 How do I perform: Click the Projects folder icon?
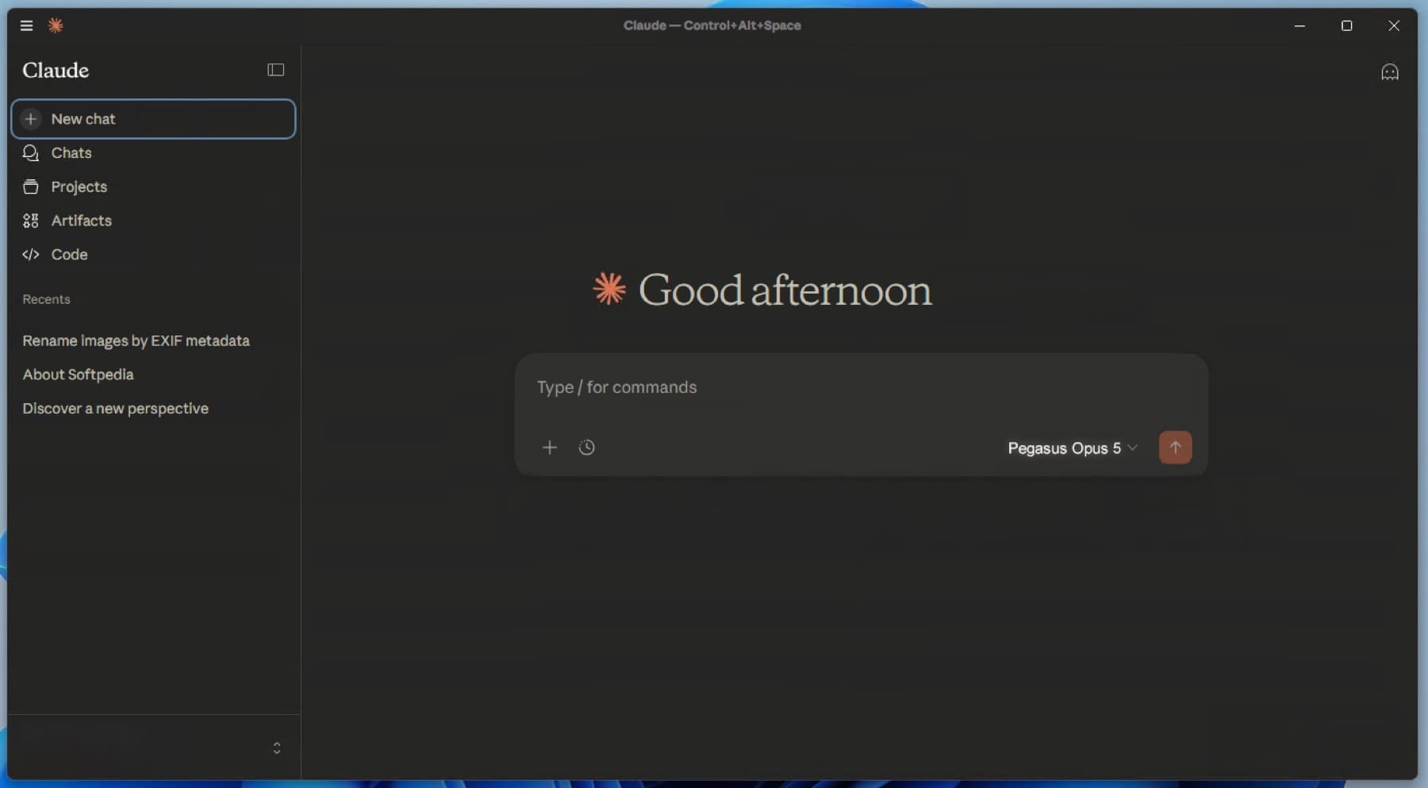(31, 187)
